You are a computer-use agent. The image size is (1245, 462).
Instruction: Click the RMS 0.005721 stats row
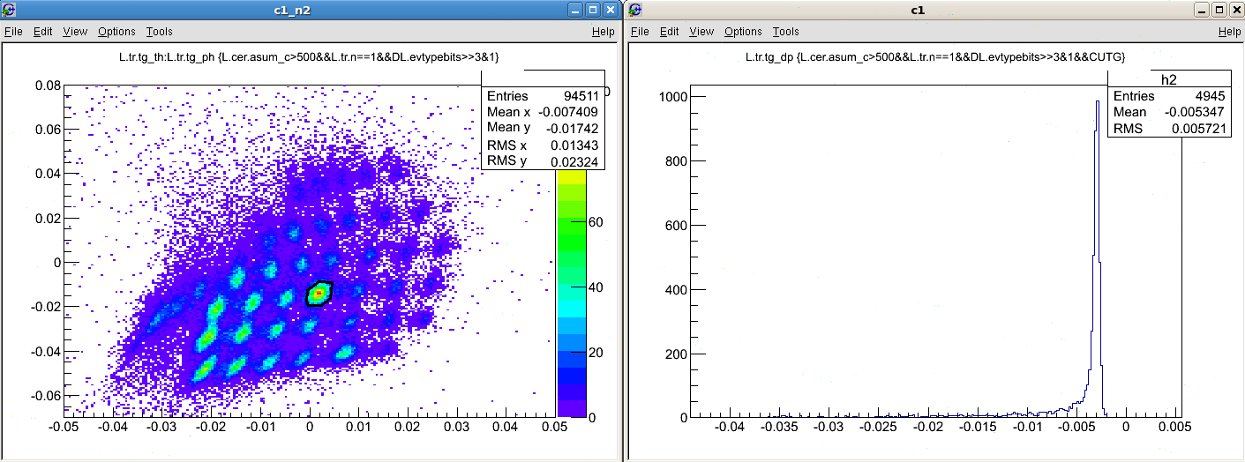(1169, 128)
